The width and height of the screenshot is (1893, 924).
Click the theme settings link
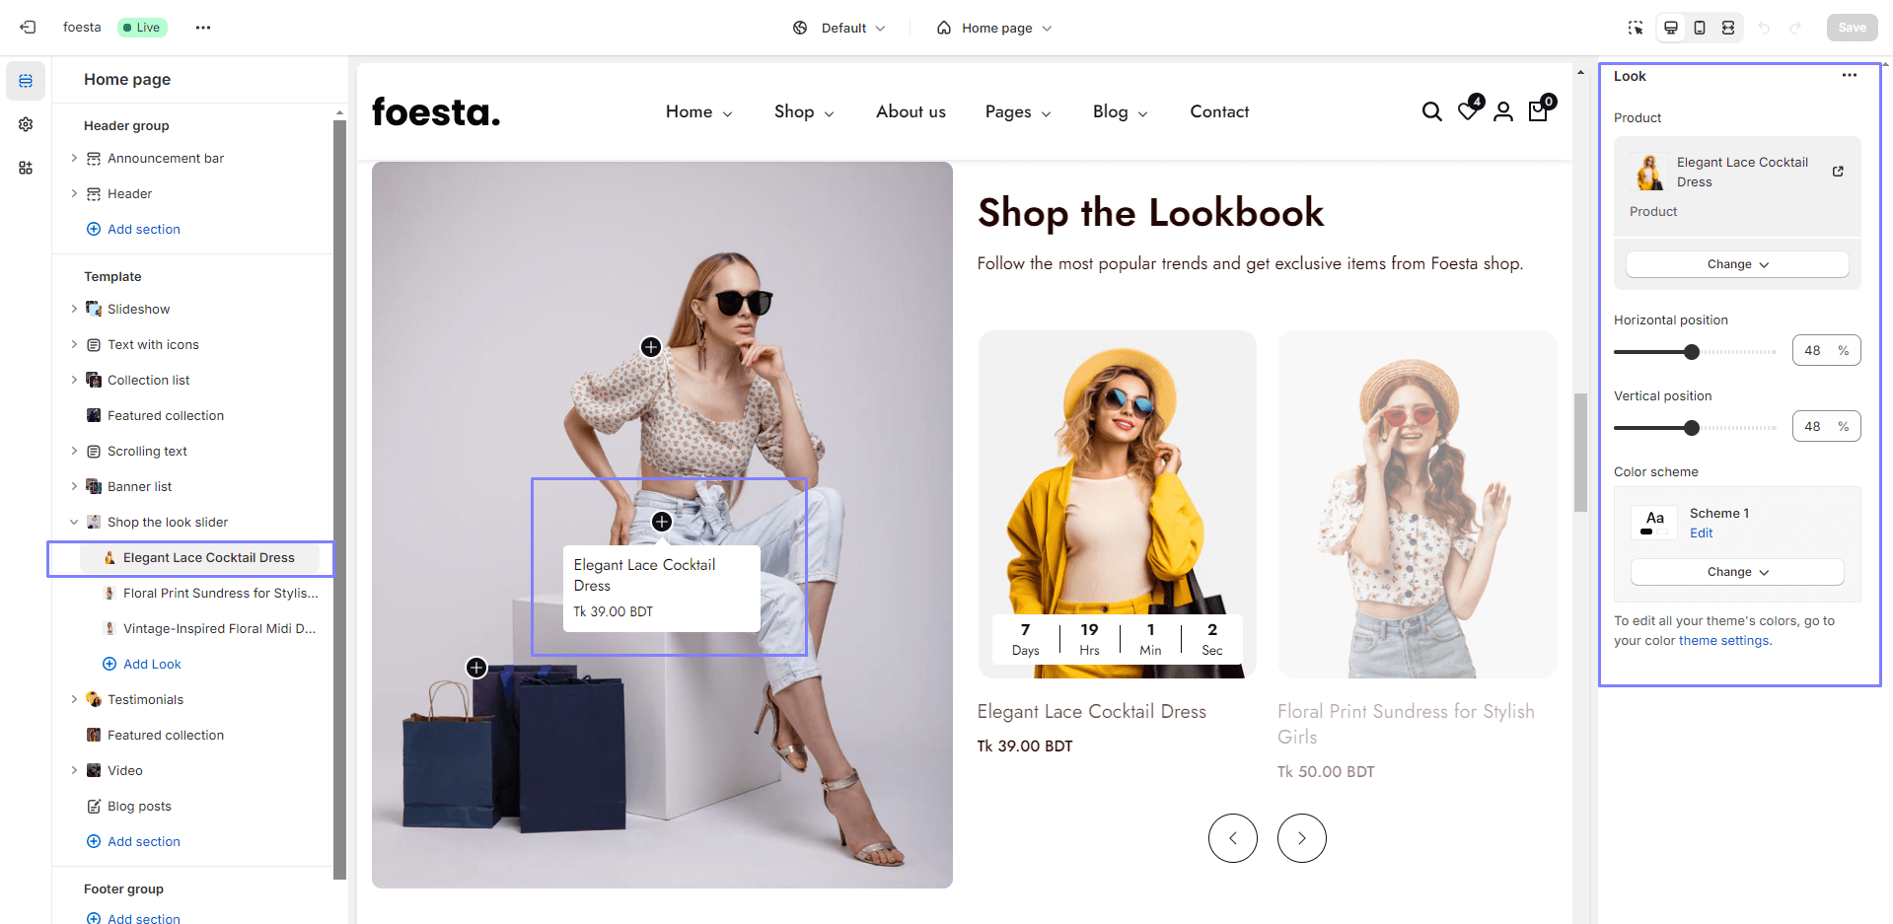(x=1724, y=640)
